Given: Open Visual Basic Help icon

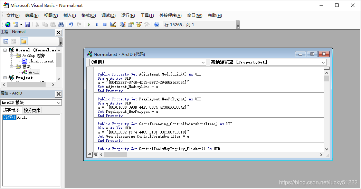Looking at the screenshot, I should tap(157, 24).
